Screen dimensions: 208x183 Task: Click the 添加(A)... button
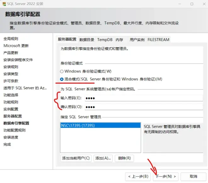click(103, 158)
